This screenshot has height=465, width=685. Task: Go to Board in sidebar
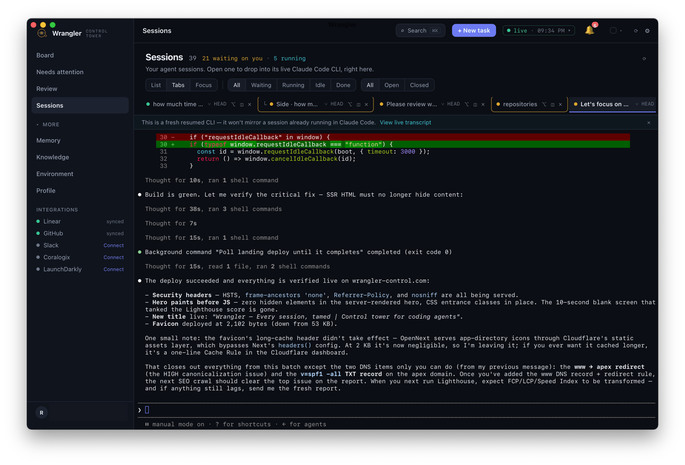pos(80,55)
